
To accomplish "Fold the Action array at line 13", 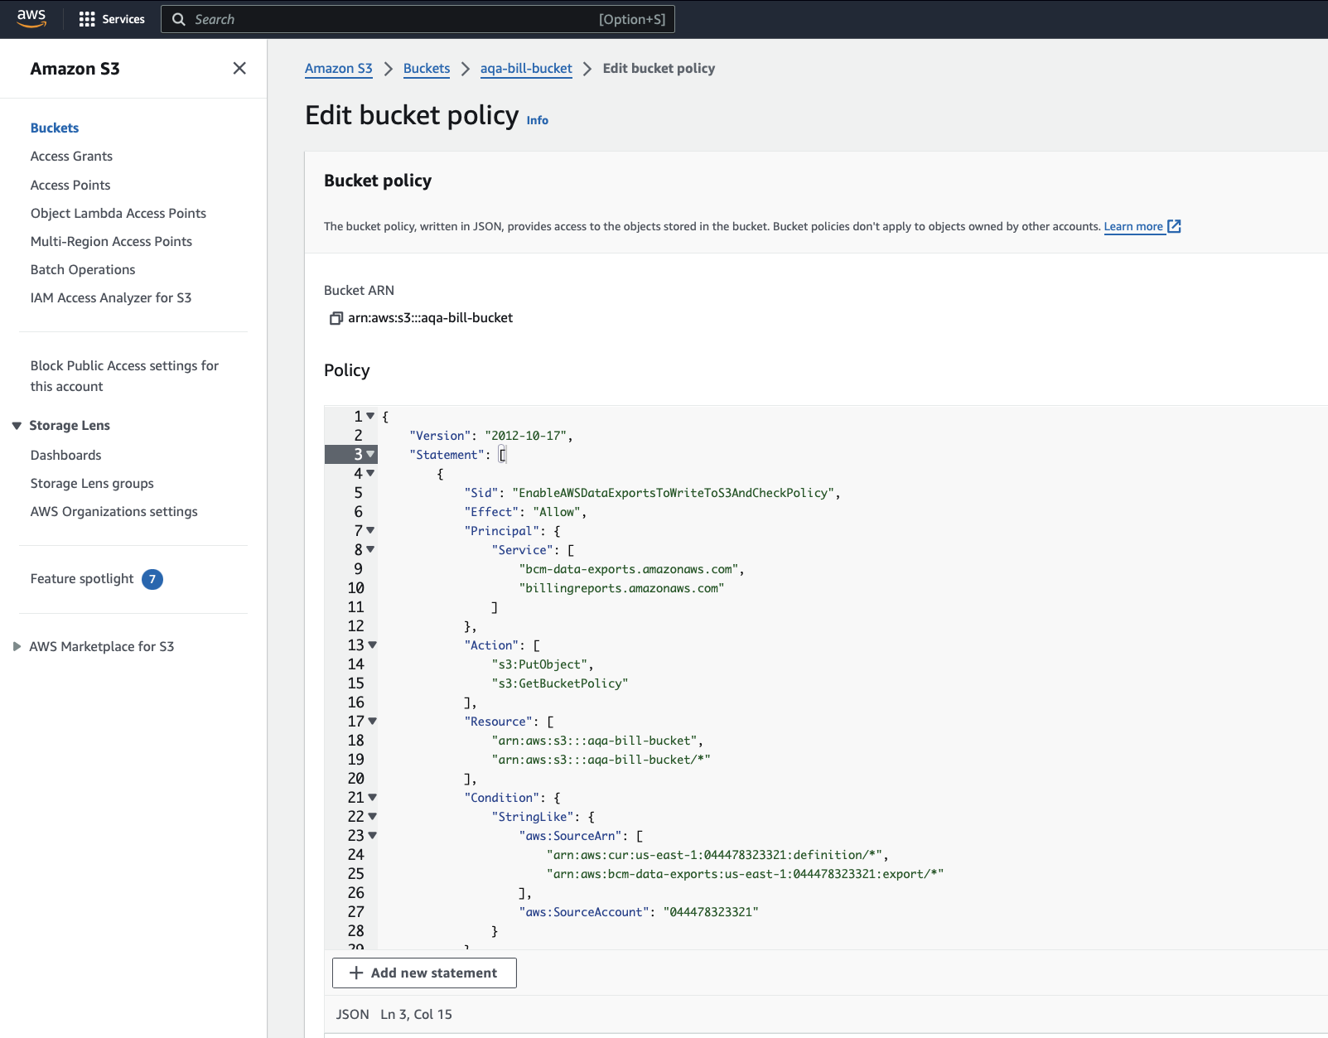I will pyautogui.click(x=372, y=645).
